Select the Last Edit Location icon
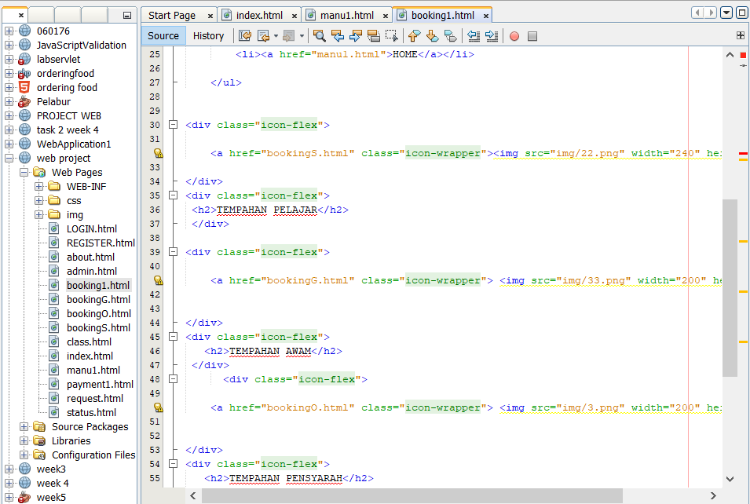The image size is (750, 504). [244, 36]
